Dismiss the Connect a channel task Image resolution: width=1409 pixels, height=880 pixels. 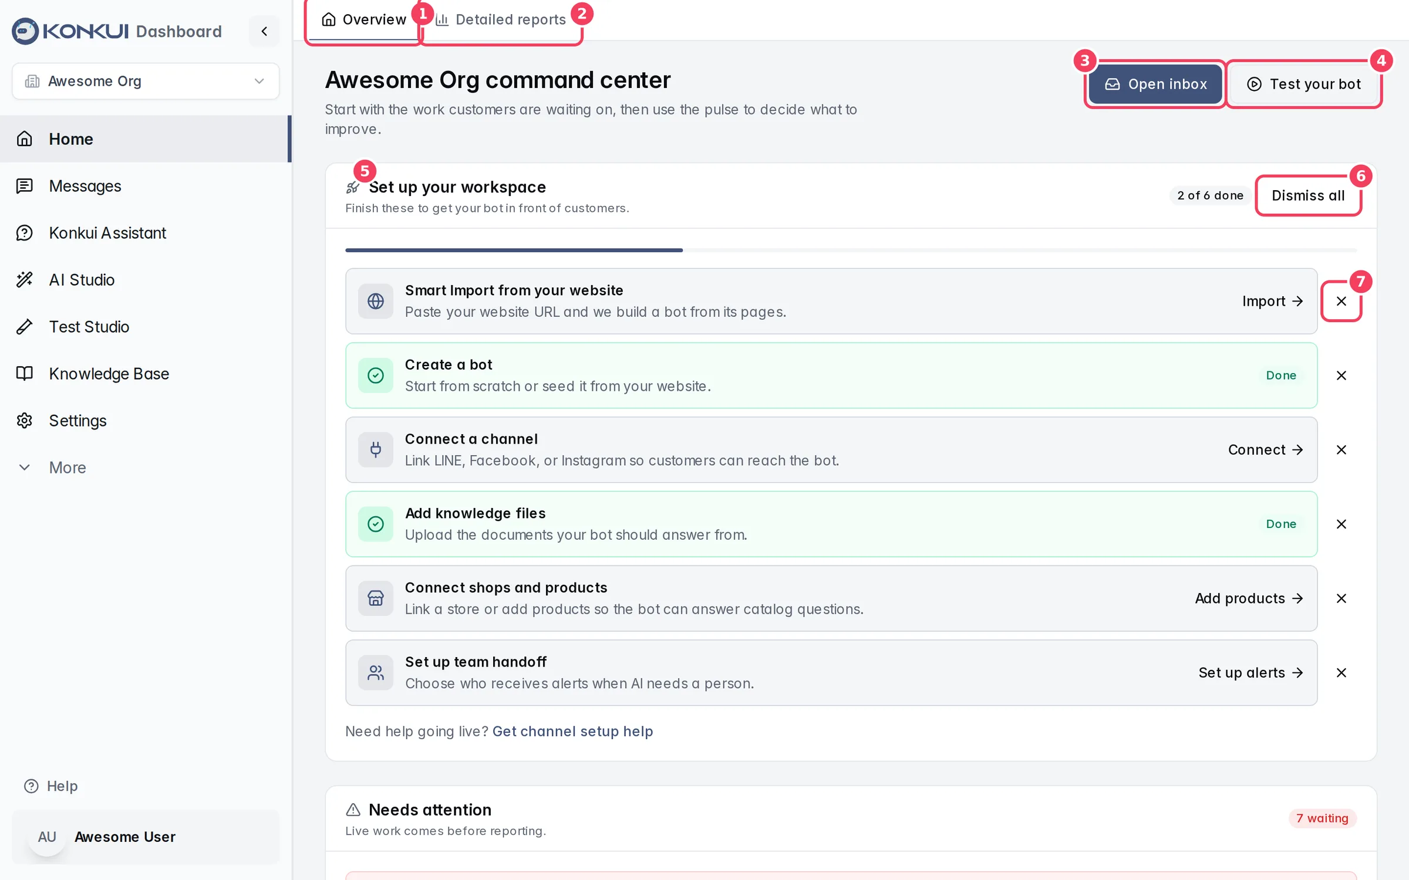point(1341,450)
